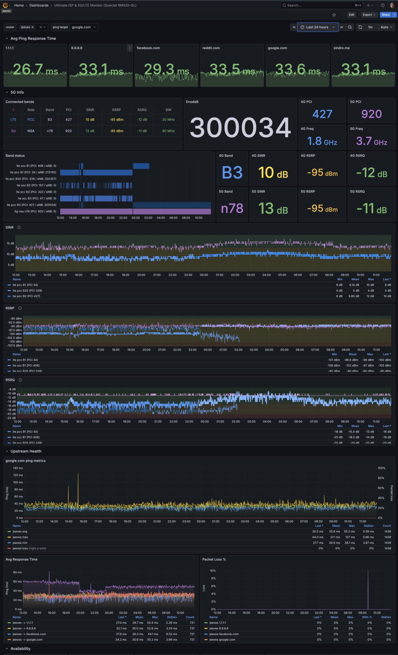398x655 pixels.
Task: Click the zoom out time range icon
Action: (350, 27)
